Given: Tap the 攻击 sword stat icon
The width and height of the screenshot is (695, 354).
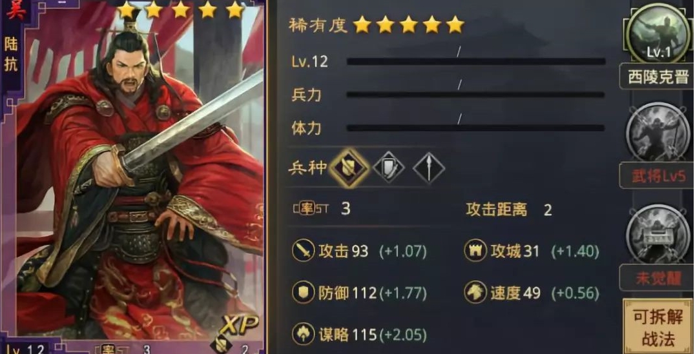Looking at the screenshot, I should (303, 251).
